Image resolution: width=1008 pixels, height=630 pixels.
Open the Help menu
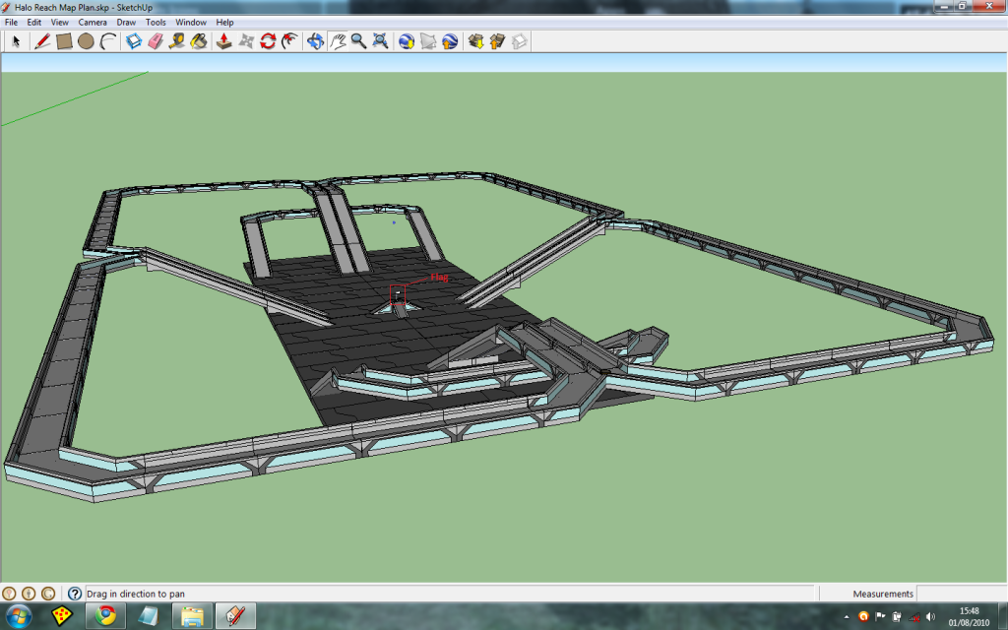coord(225,22)
